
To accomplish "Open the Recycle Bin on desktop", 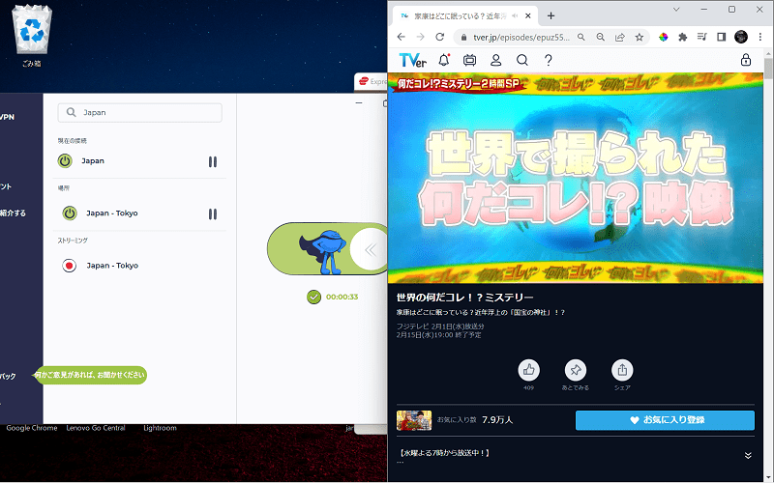I will point(32,36).
